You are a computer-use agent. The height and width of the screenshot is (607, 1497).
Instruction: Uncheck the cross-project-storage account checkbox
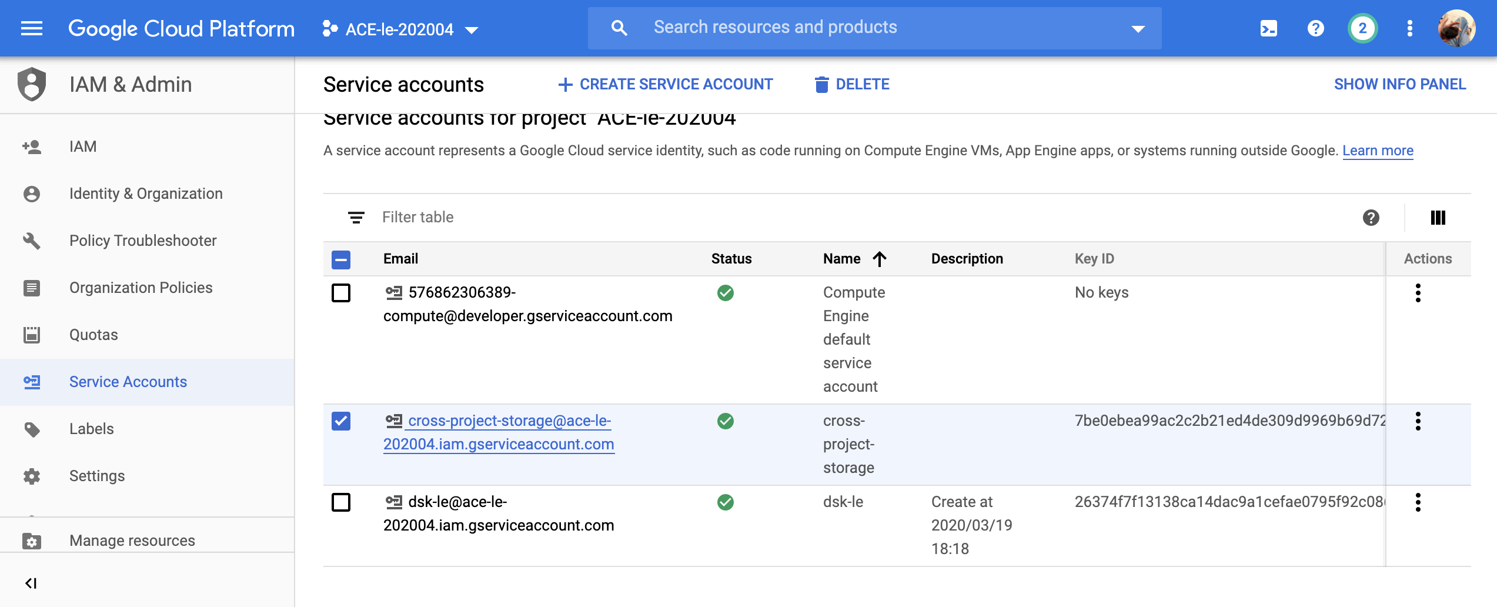[341, 421]
